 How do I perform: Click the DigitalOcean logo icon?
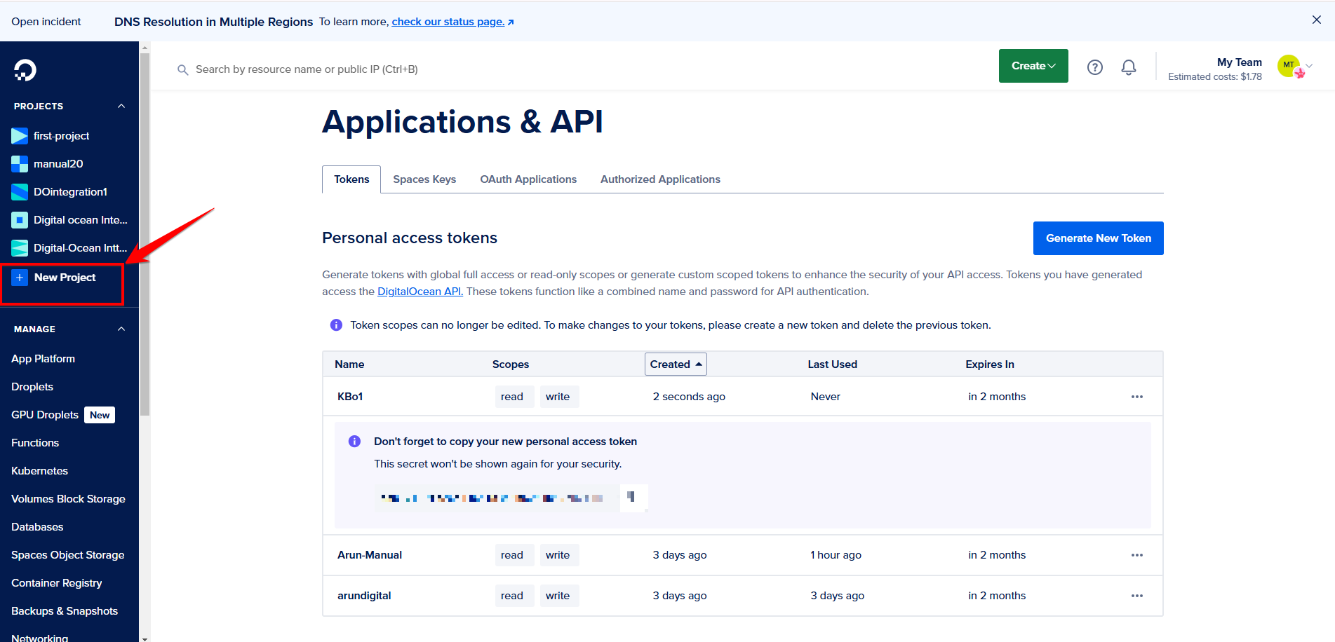[x=25, y=70]
